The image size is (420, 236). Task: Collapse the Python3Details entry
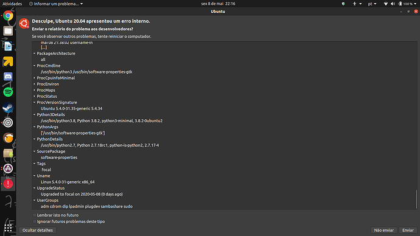[34, 114]
